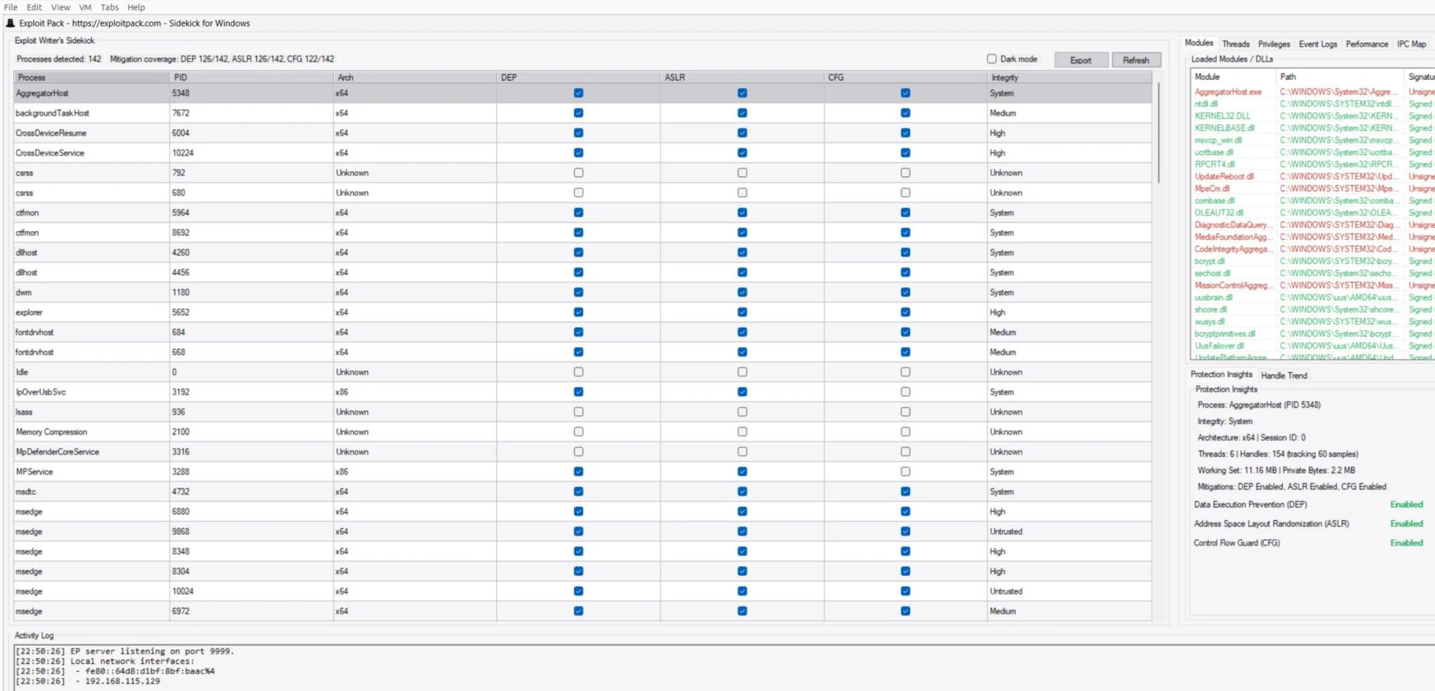The height and width of the screenshot is (691, 1435).
Task: Switch to the Privileges tab
Action: [1274, 44]
